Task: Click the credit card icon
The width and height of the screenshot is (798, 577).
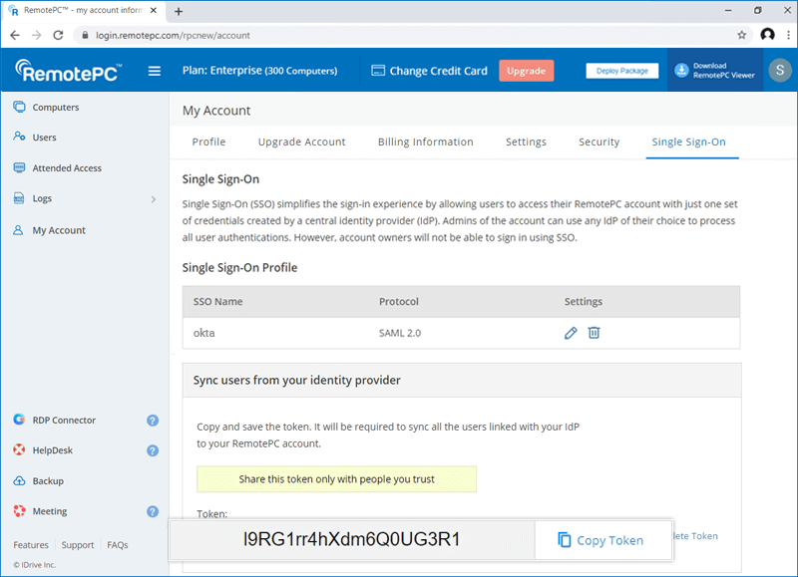Action: 378,71
